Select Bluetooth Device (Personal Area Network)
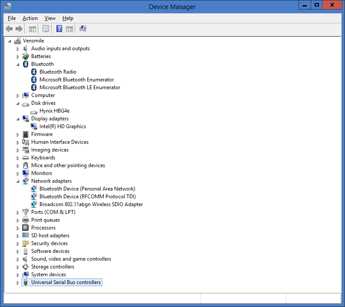This screenshot has height=307, width=345. (x=87, y=189)
